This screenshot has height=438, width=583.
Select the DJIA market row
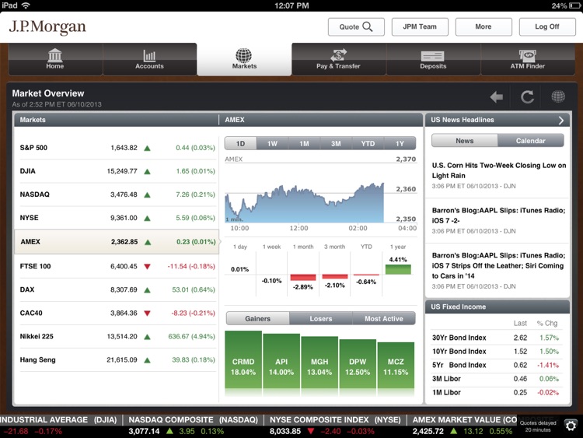point(117,171)
